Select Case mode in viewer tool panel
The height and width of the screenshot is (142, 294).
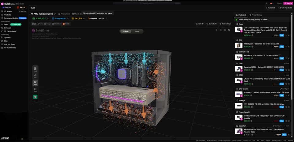[35, 69]
